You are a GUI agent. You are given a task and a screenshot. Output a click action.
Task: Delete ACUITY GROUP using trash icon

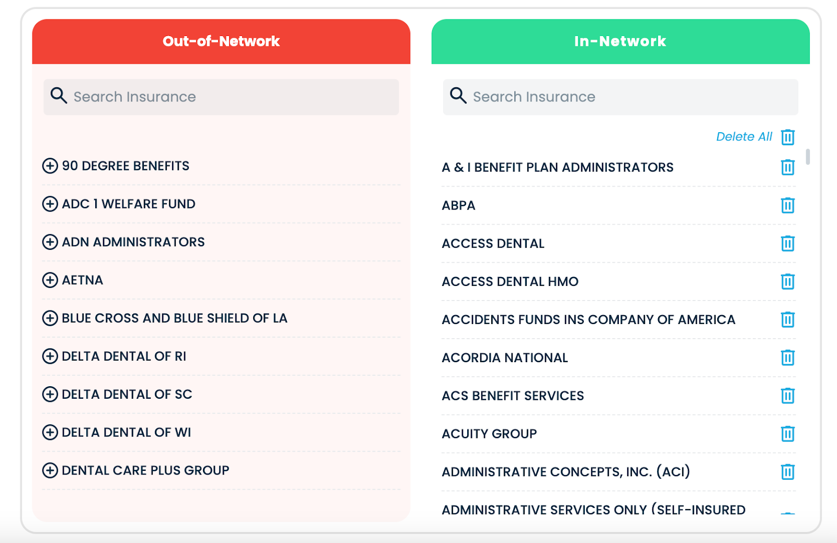coord(787,434)
